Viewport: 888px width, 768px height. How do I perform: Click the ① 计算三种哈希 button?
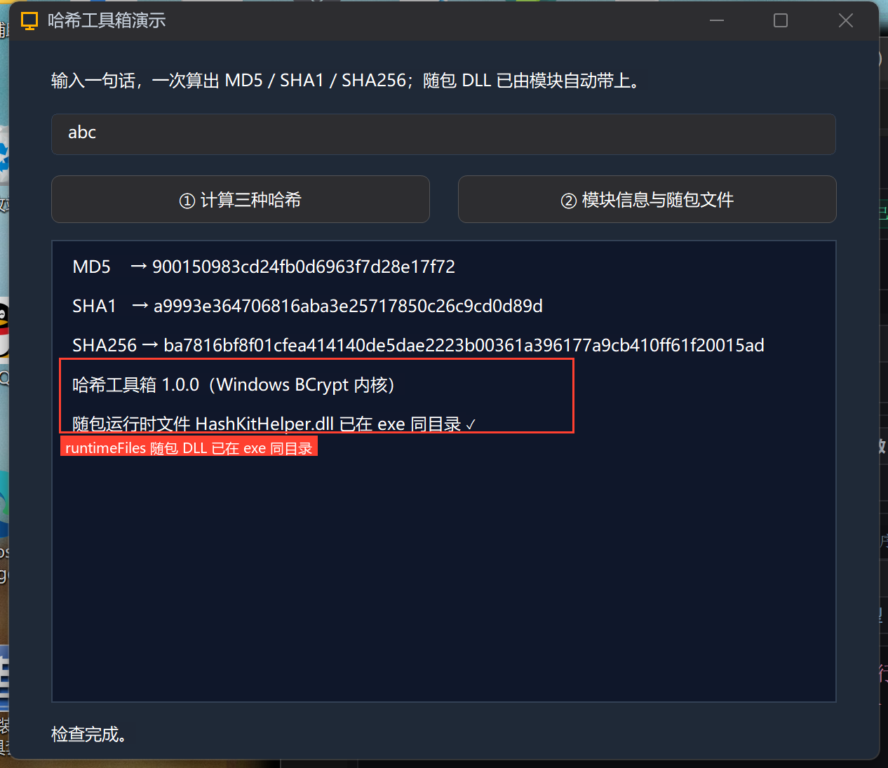click(241, 199)
